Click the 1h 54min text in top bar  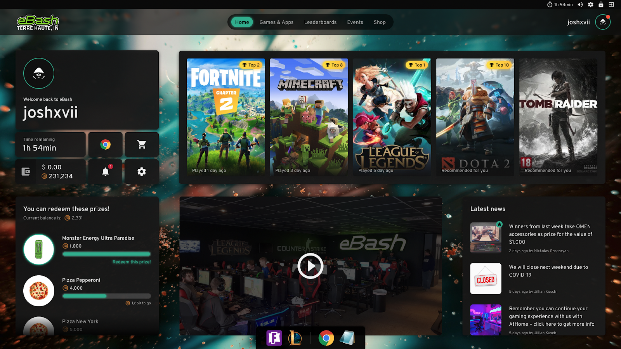point(563,5)
